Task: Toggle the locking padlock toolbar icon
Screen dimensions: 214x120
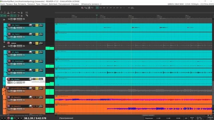Action: click(21, 16)
